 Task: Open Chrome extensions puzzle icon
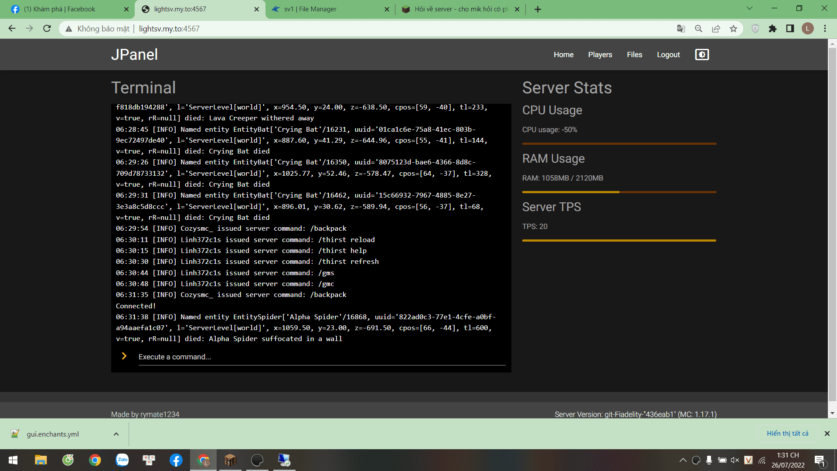(772, 29)
